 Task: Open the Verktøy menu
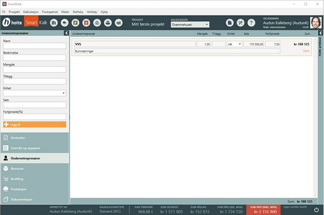coord(91,12)
